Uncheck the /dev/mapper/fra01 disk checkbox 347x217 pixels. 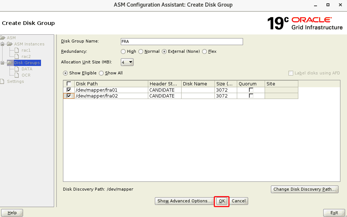(69, 90)
